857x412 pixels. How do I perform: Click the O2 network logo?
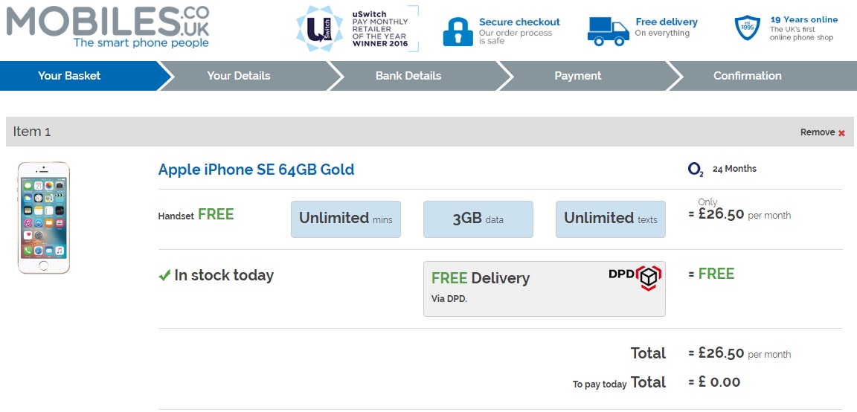[x=696, y=170]
